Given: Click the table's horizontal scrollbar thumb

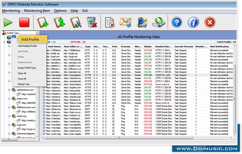Looking at the screenshot, I should tap(119, 138).
